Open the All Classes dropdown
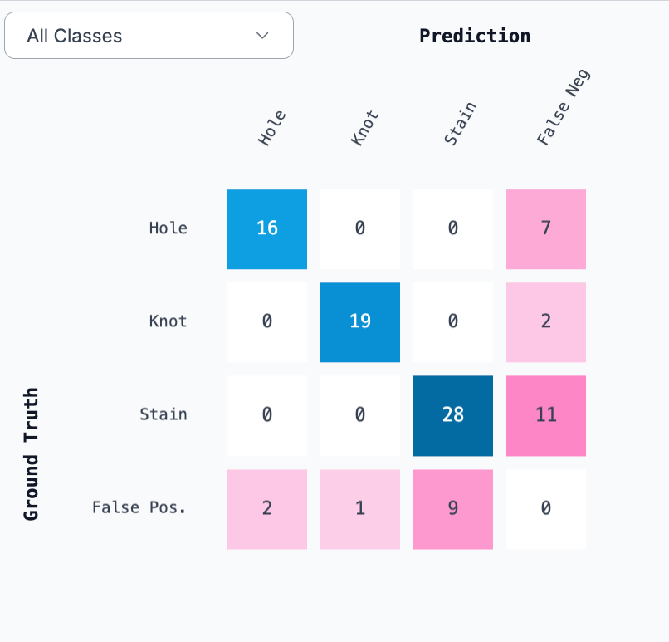669x642 pixels. [x=149, y=36]
